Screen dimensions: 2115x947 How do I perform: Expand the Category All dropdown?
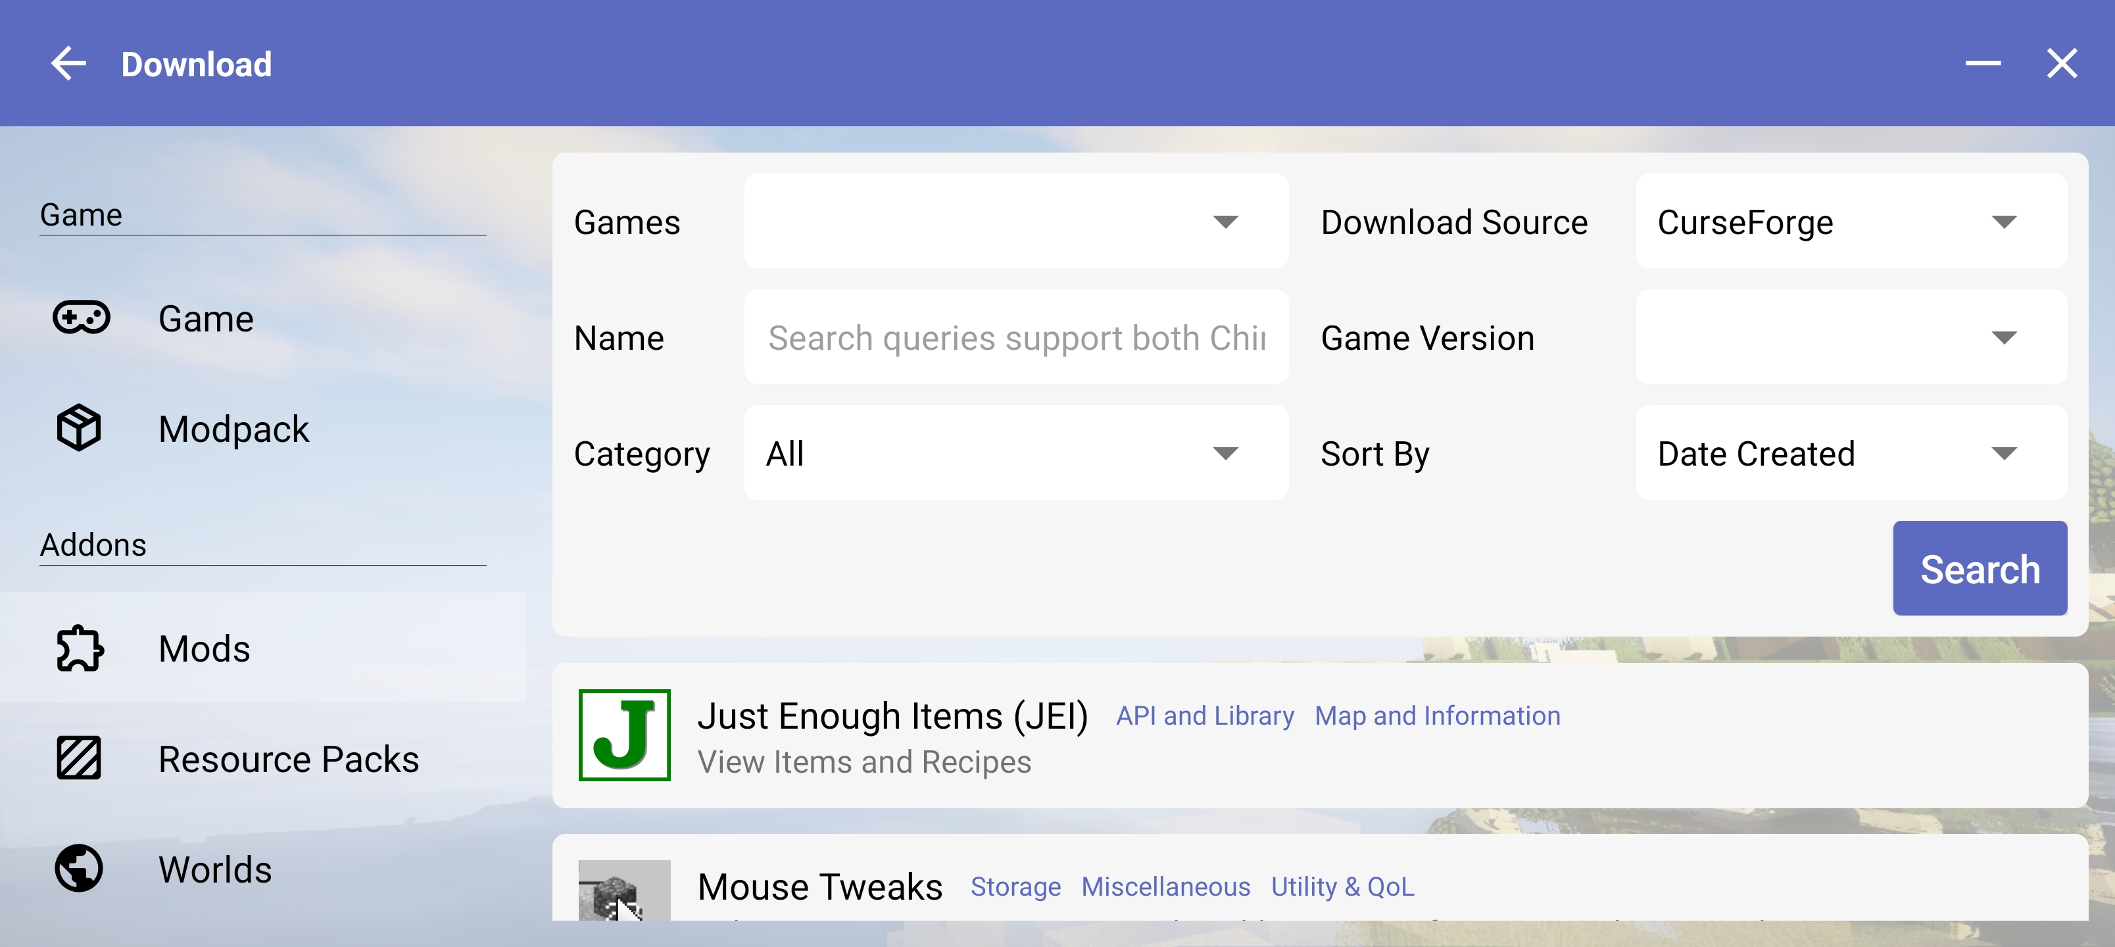(x=1227, y=452)
